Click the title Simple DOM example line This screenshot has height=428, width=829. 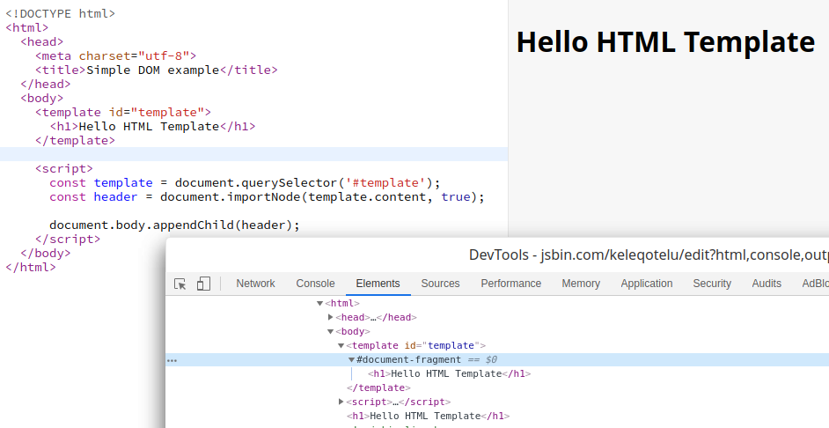pyautogui.click(x=156, y=70)
